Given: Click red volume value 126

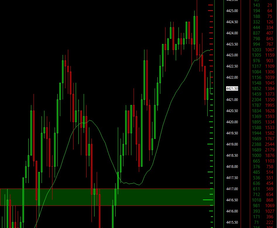Looking at the screenshot, I should tap(270, 22).
